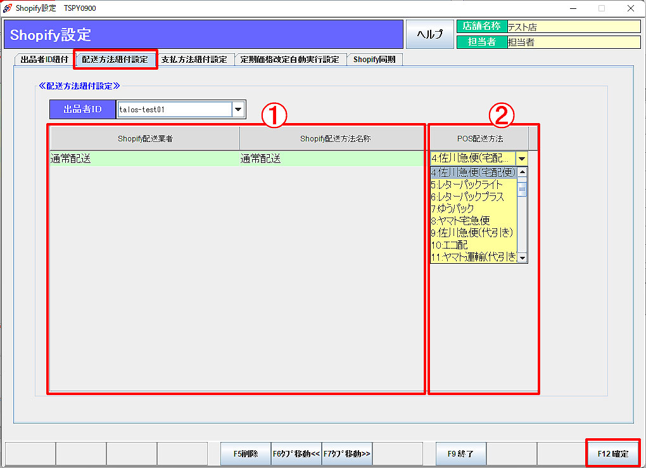
Task: Open the 支払方法紐付設定 tab
Action: coord(194,60)
